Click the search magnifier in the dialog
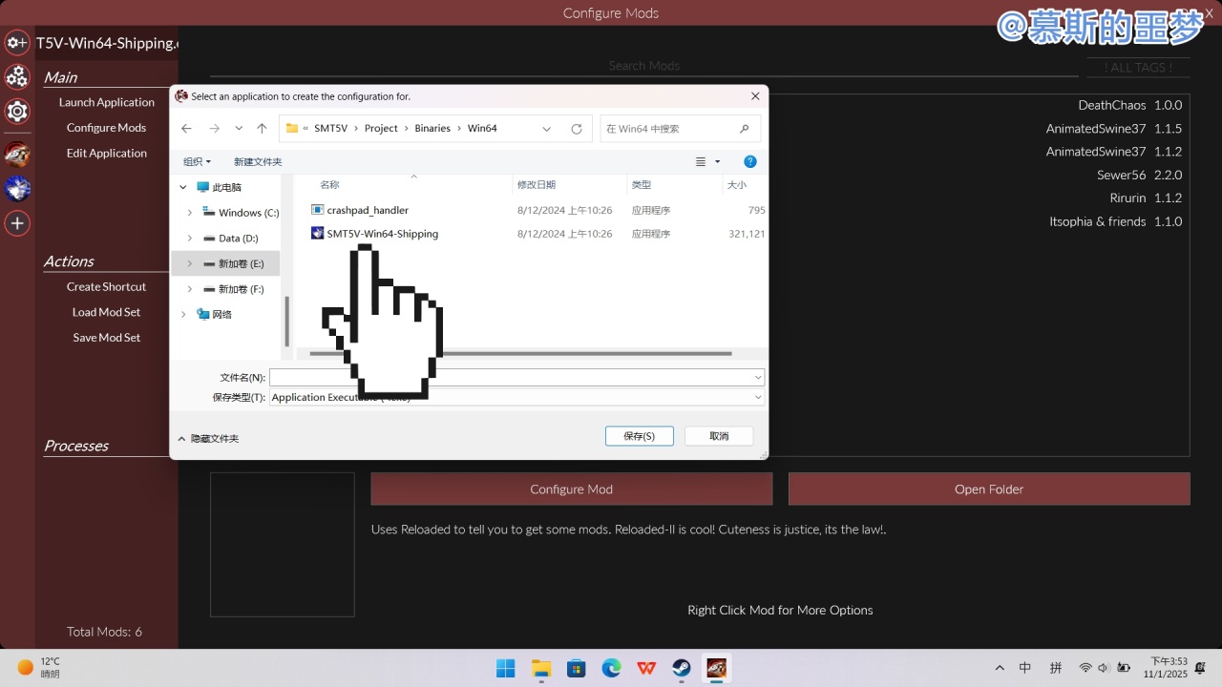This screenshot has height=687, width=1222. [x=744, y=129]
